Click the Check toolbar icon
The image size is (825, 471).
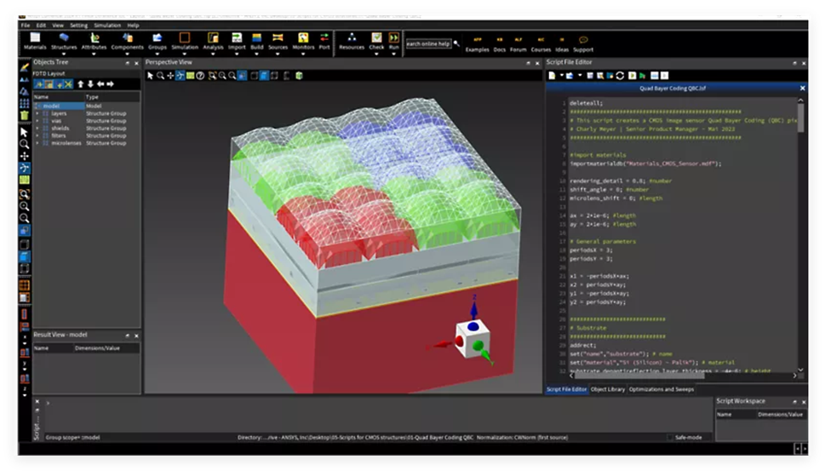376,37
